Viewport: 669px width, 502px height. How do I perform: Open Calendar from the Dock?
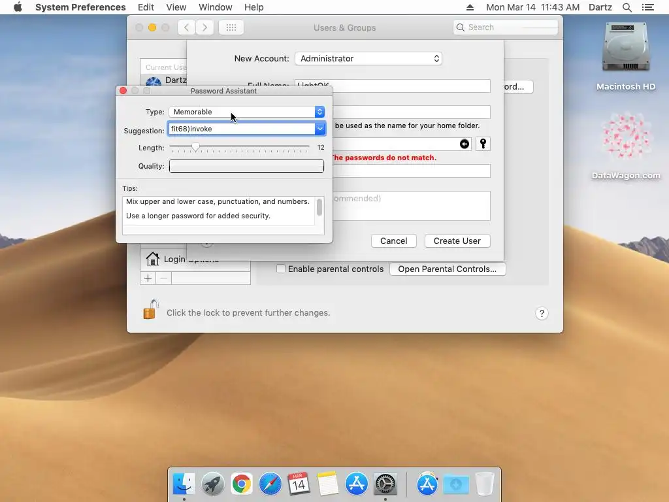coord(299,484)
